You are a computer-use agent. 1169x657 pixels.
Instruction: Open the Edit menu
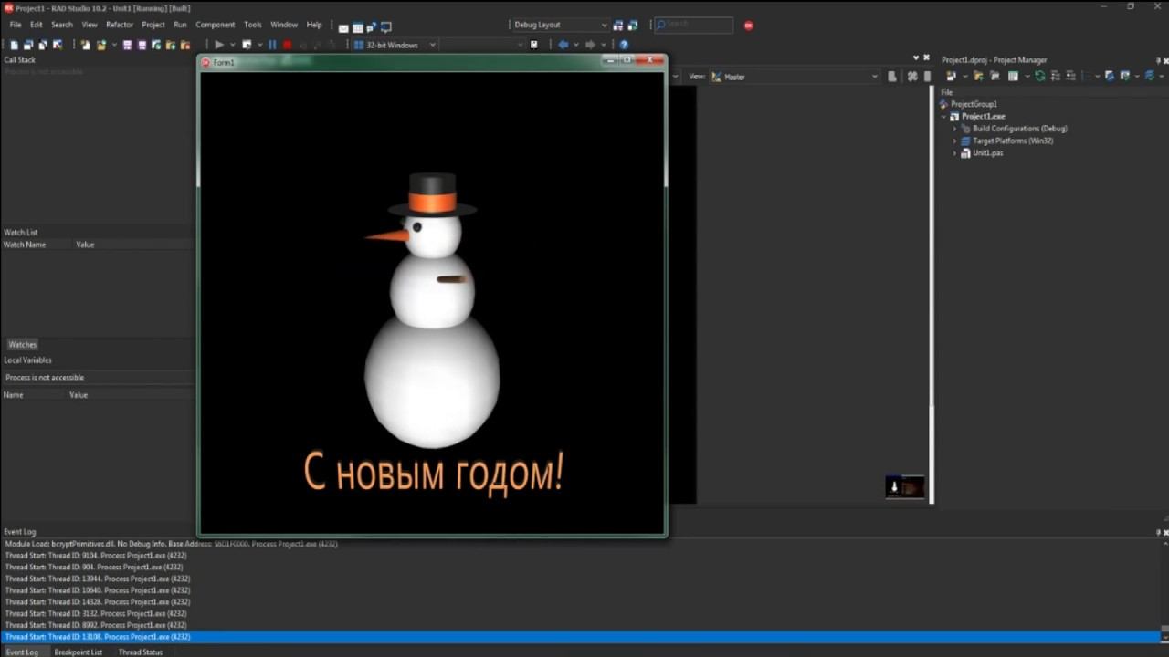37,25
